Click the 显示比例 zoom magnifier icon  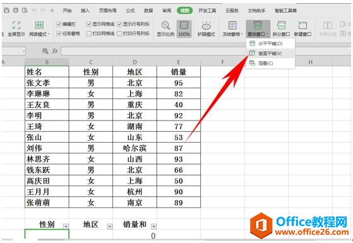(x=165, y=25)
